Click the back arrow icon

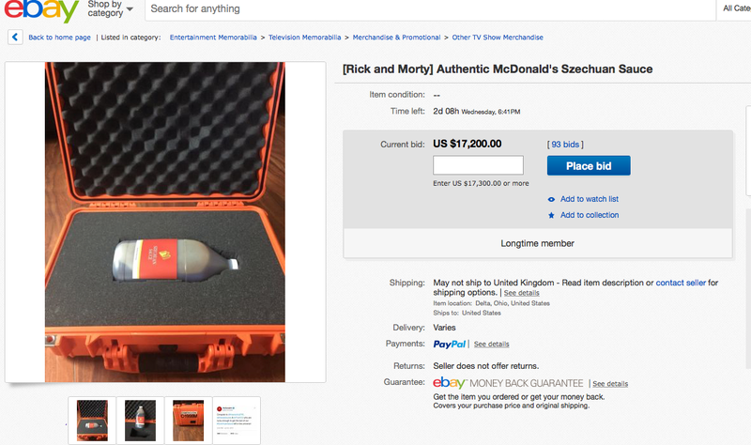(x=15, y=37)
